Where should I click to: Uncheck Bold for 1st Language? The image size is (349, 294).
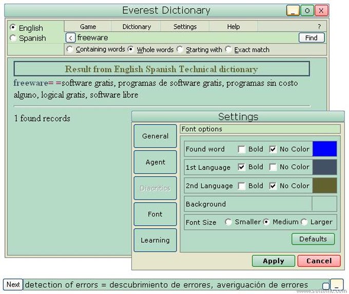point(241,167)
